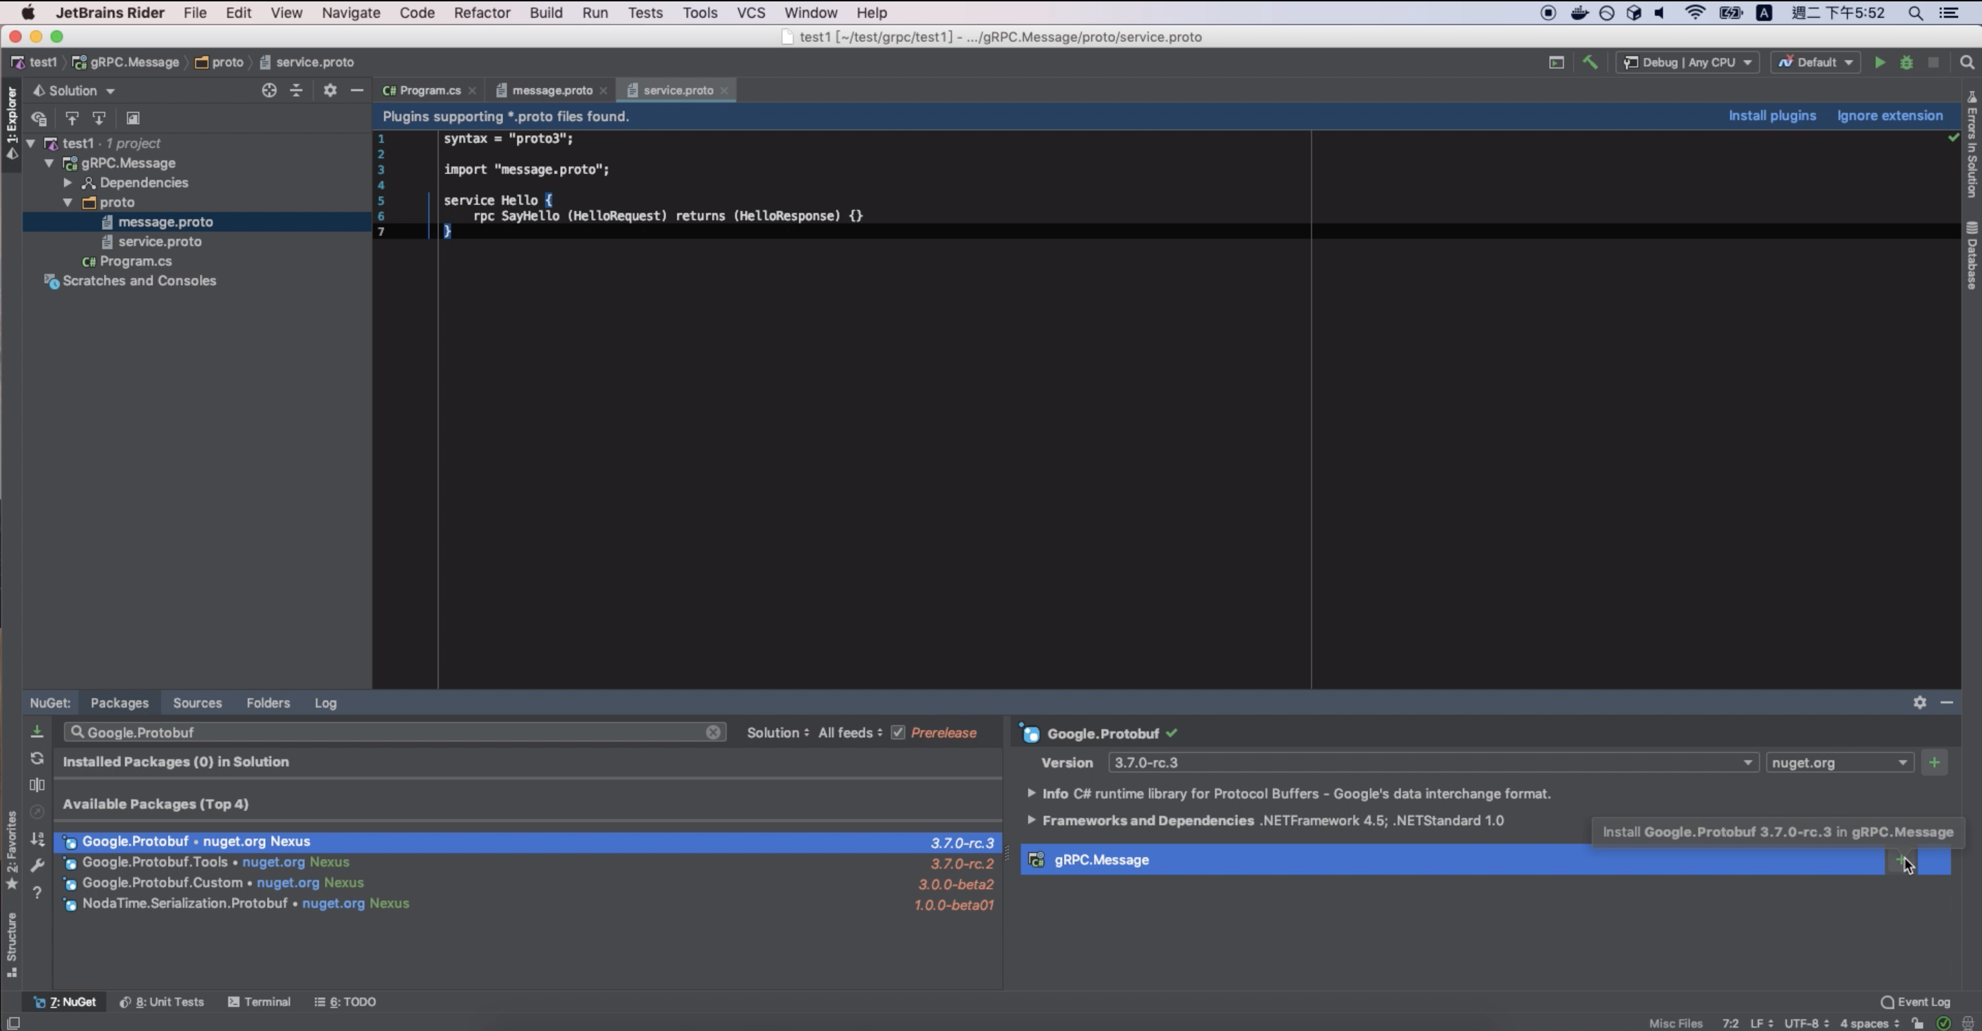Screen dimensions: 1982x1031
Task: Open the nuget.org source dropdown
Action: pyautogui.click(x=1840, y=763)
